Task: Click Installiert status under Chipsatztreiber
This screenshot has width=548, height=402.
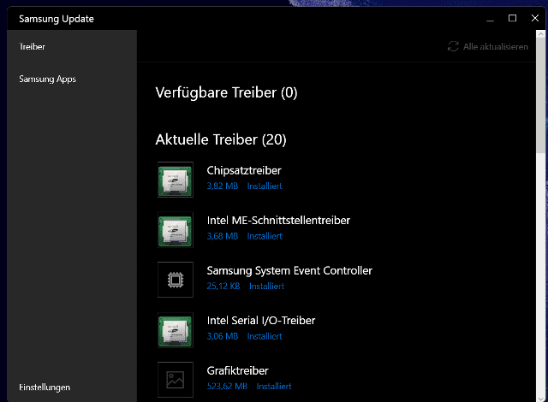Action: tap(265, 186)
